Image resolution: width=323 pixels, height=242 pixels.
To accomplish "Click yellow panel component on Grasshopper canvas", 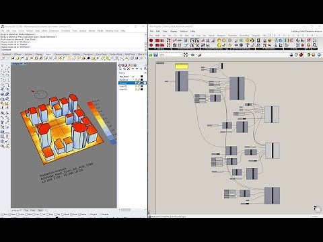I will (182, 66).
